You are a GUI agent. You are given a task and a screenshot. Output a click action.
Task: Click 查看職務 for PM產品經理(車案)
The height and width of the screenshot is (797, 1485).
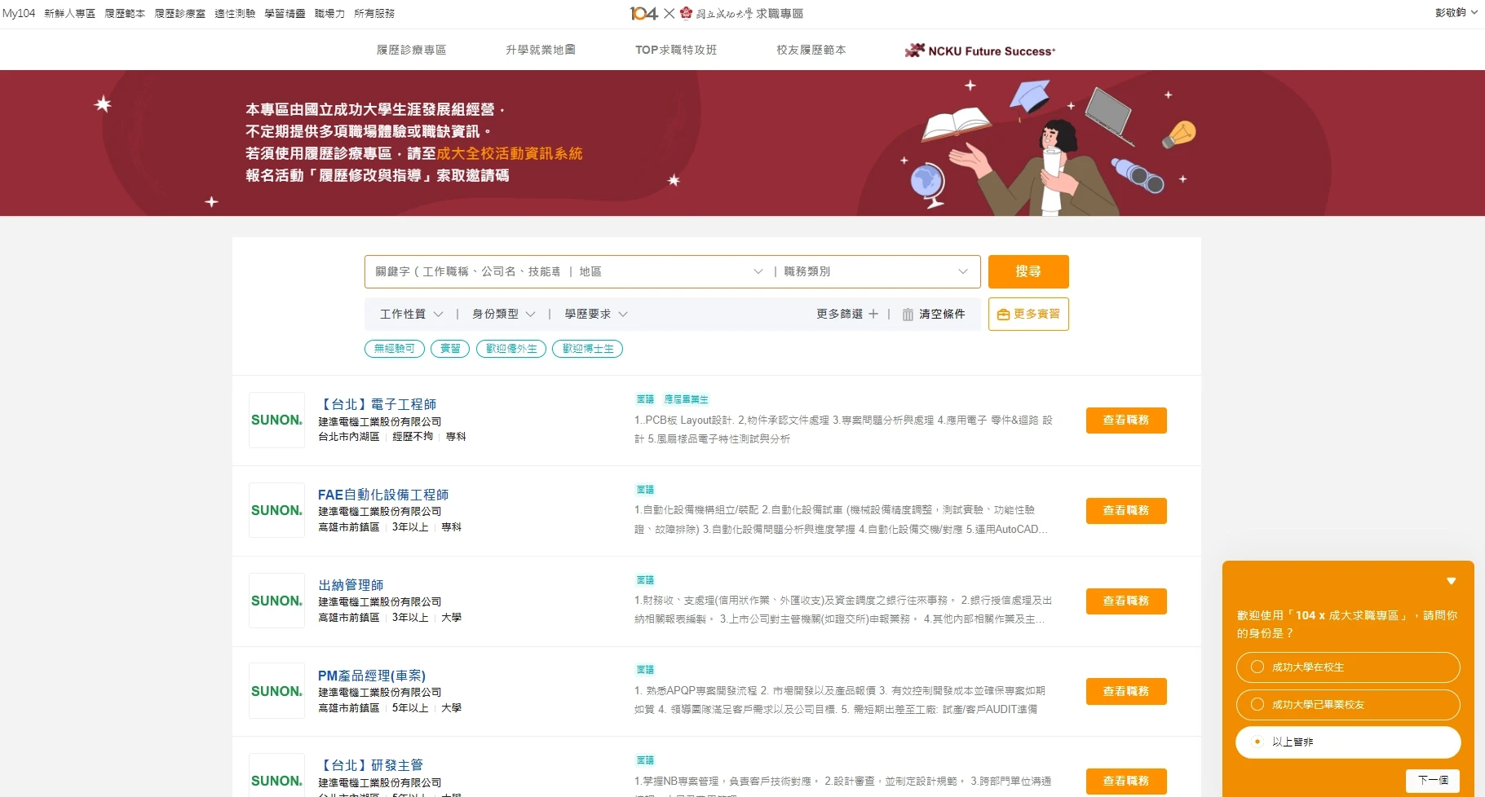tap(1126, 691)
